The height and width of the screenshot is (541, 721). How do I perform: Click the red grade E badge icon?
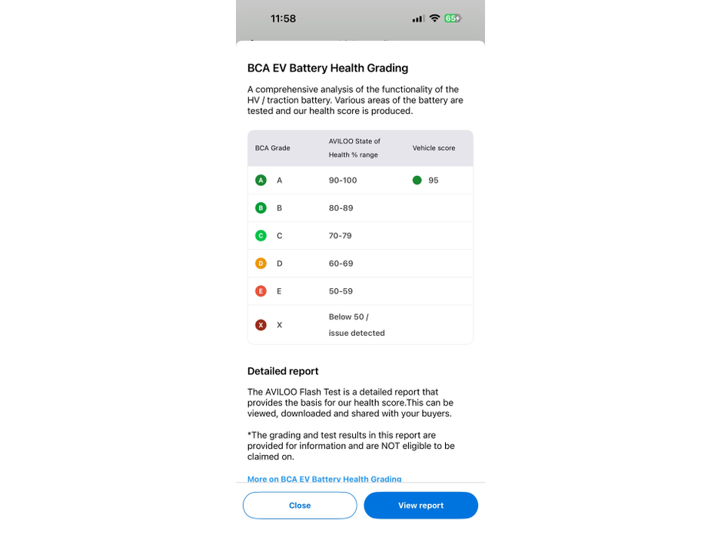pyautogui.click(x=261, y=291)
